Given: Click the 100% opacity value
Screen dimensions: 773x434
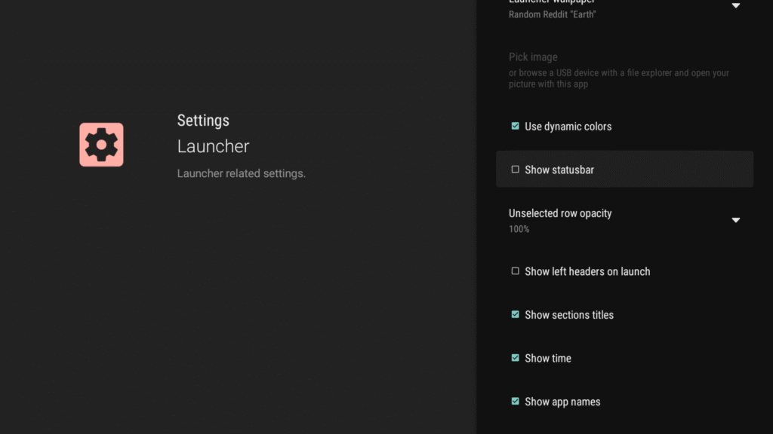Looking at the screenshot, I should coord(519,229).
